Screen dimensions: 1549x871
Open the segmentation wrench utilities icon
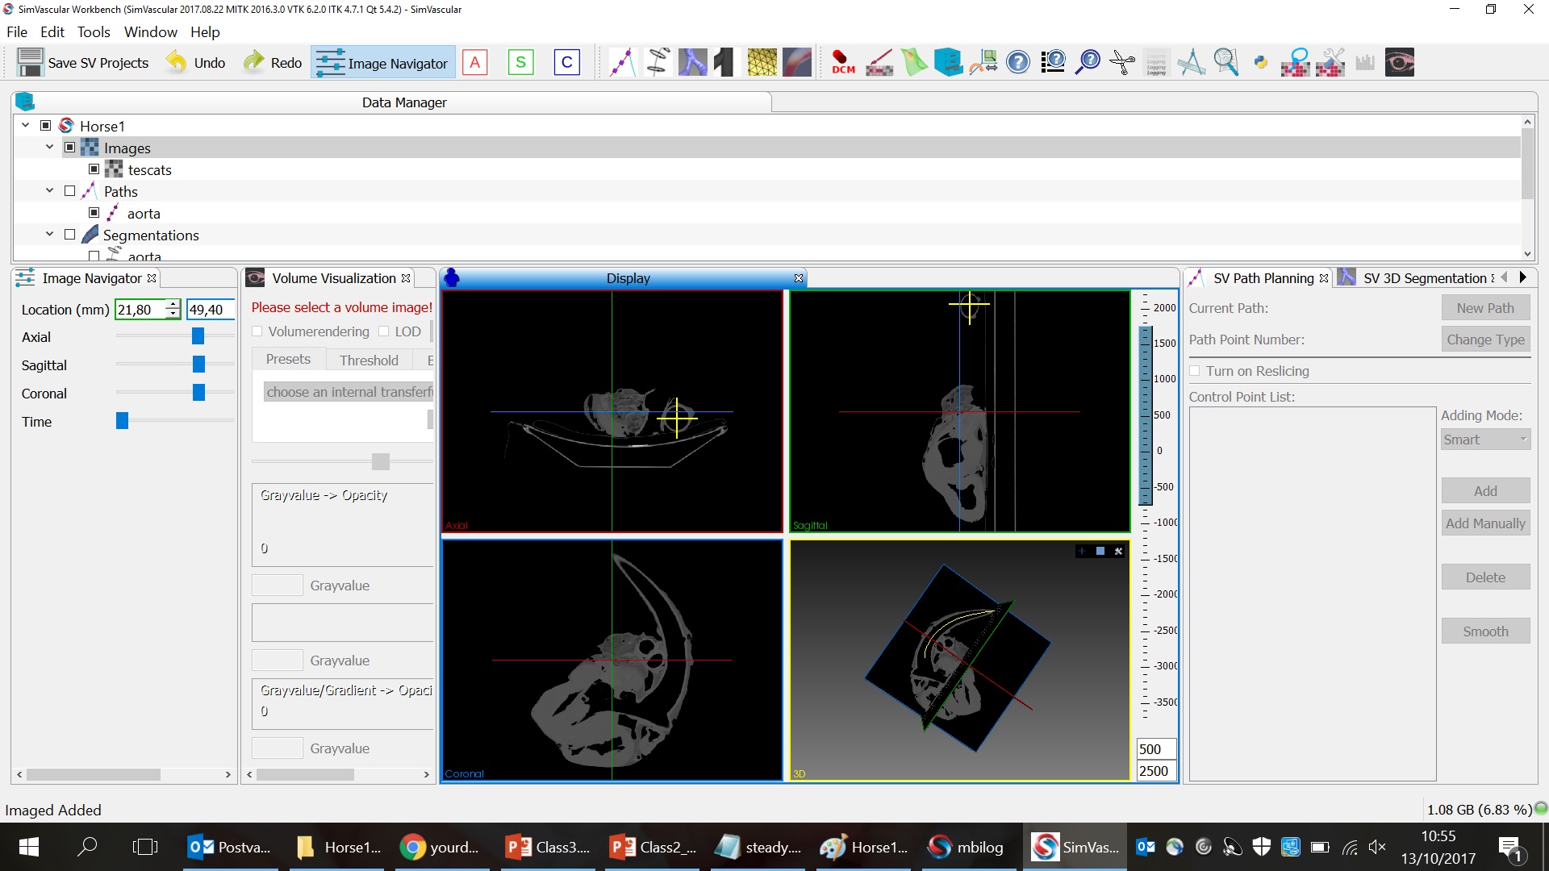click(1330, 62)
